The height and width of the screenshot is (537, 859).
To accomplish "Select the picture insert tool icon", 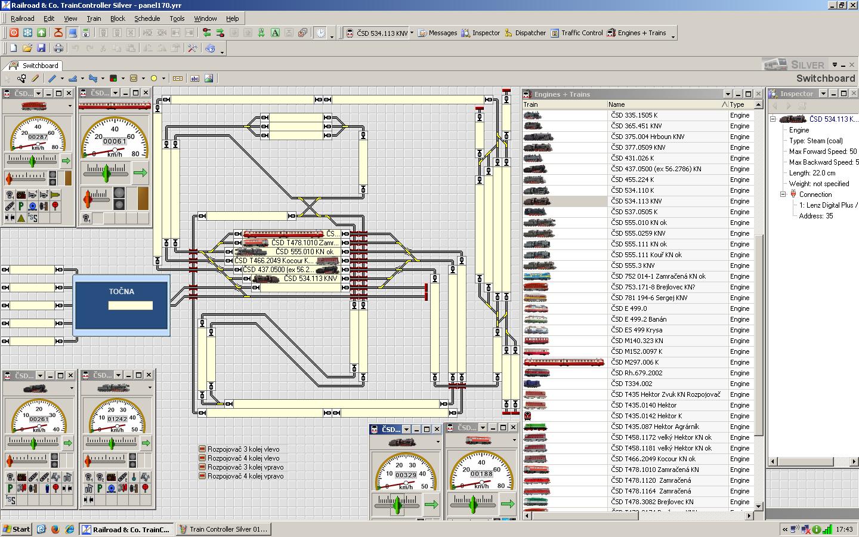I will pyautogui.click(x=209, y=78).
